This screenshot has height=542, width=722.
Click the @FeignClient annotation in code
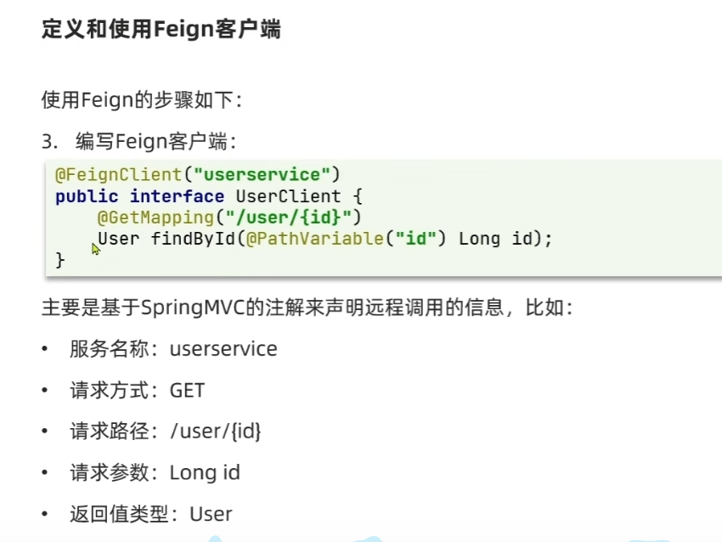118,175
